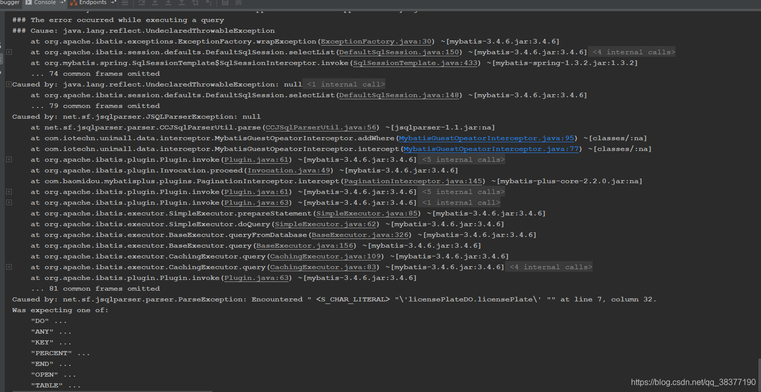Click the "DO" ... expected token
The width and height of the screenshot is (761, 392).
49,321
